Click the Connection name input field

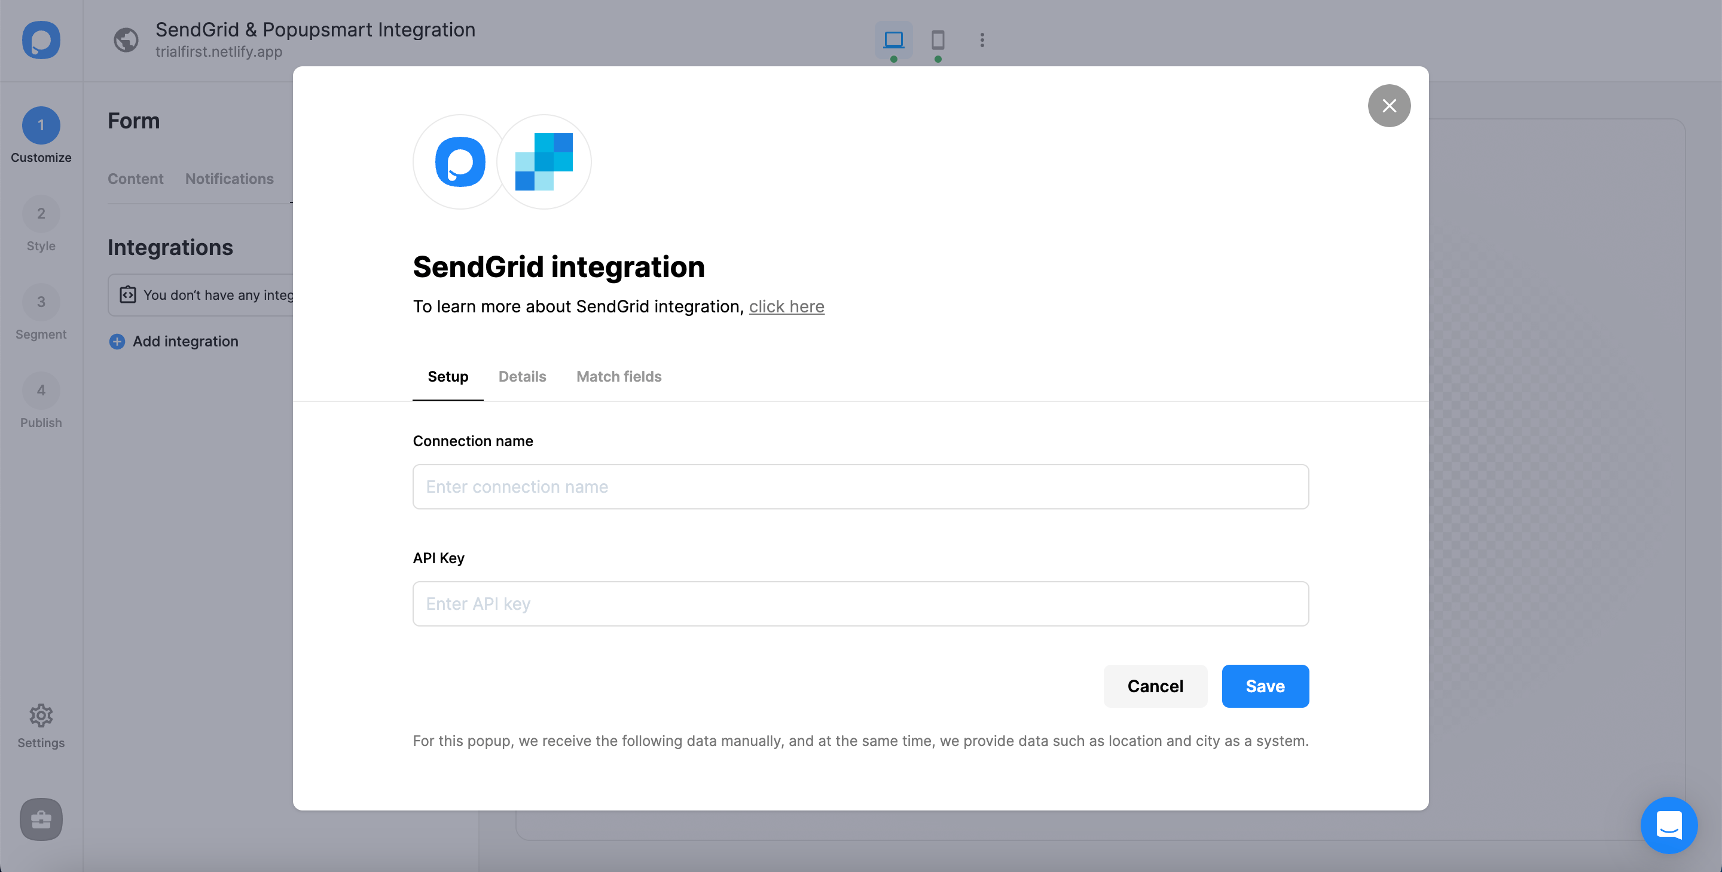click(x=860, y=486)
